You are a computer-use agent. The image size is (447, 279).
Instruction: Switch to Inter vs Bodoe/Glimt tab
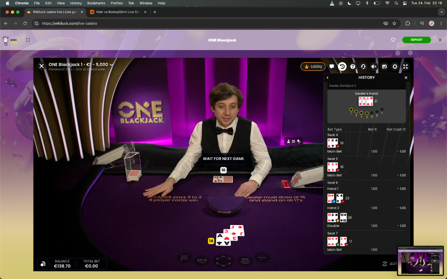[x=115, y=12]
